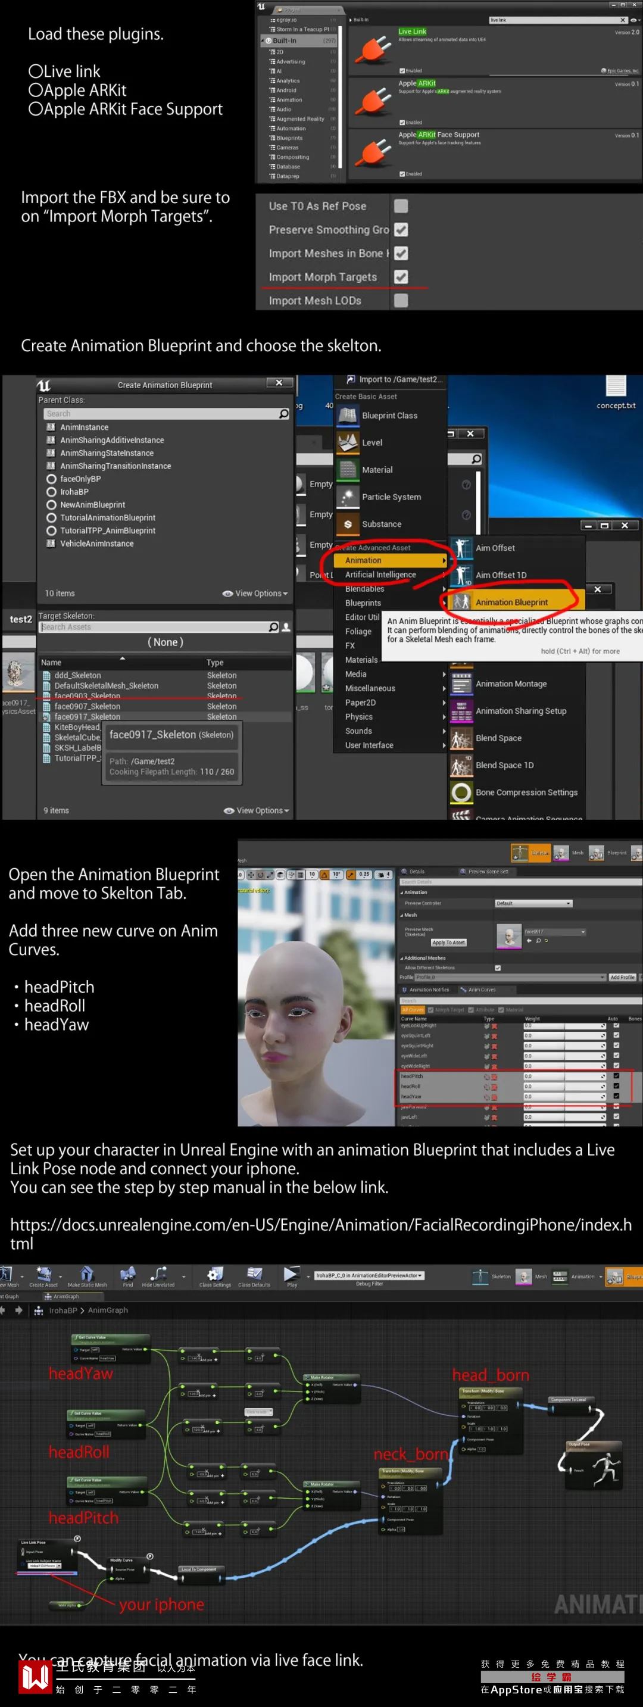Image resolution: width=643 pixels, height=1707 pixels.
Task: Toggle Allow Different Skeletons checkbox
Action: pyautogui.click(x=498, y=968)
